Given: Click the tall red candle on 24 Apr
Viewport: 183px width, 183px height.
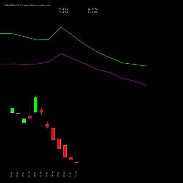Looking at the screenshot, I should [53, 134].
